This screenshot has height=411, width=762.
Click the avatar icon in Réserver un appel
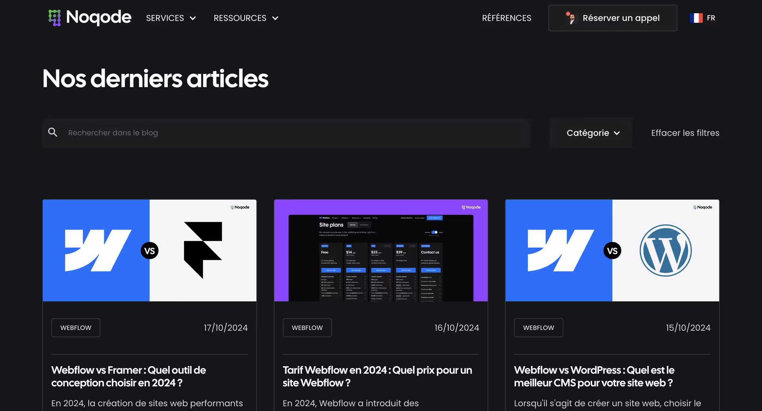coord(571,18)
